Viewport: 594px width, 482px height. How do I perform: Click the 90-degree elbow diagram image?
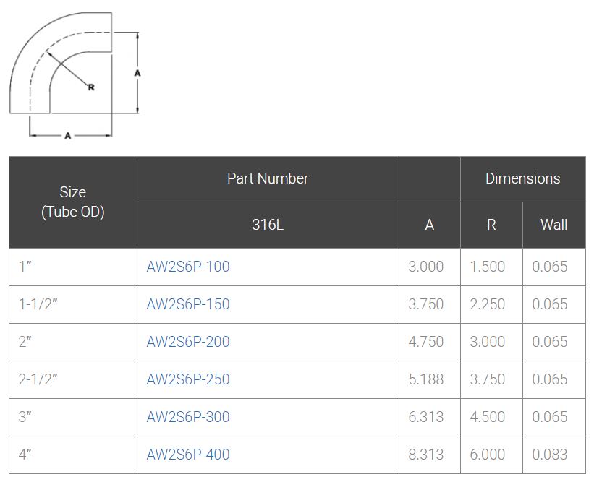pyautogui.click(x=72, y=72)
